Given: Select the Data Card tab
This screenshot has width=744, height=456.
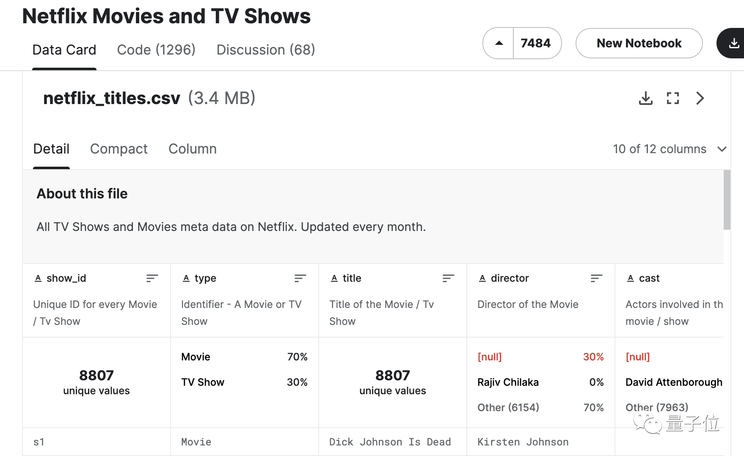Looking at the screenshot, I should [x=64, y=50].
